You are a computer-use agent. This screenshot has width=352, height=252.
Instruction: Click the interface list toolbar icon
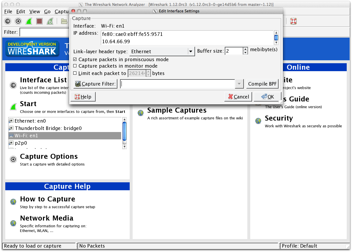(x=8, y=21)
